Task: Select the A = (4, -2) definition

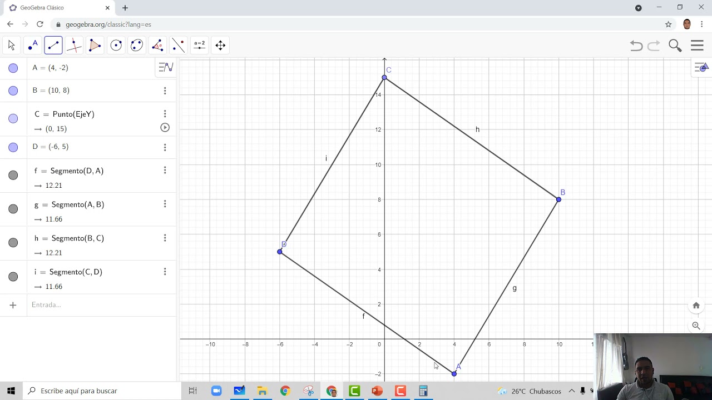Action: coord(50,68)
